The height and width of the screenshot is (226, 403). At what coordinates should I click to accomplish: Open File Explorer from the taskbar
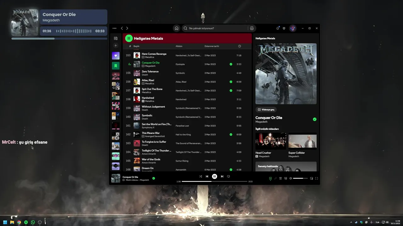click(x=12, y=222)
